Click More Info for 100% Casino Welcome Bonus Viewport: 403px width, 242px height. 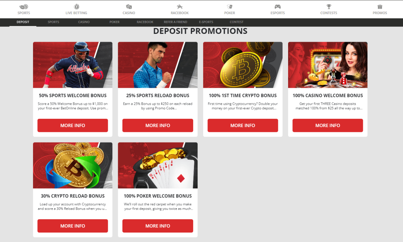coord(328,126)
